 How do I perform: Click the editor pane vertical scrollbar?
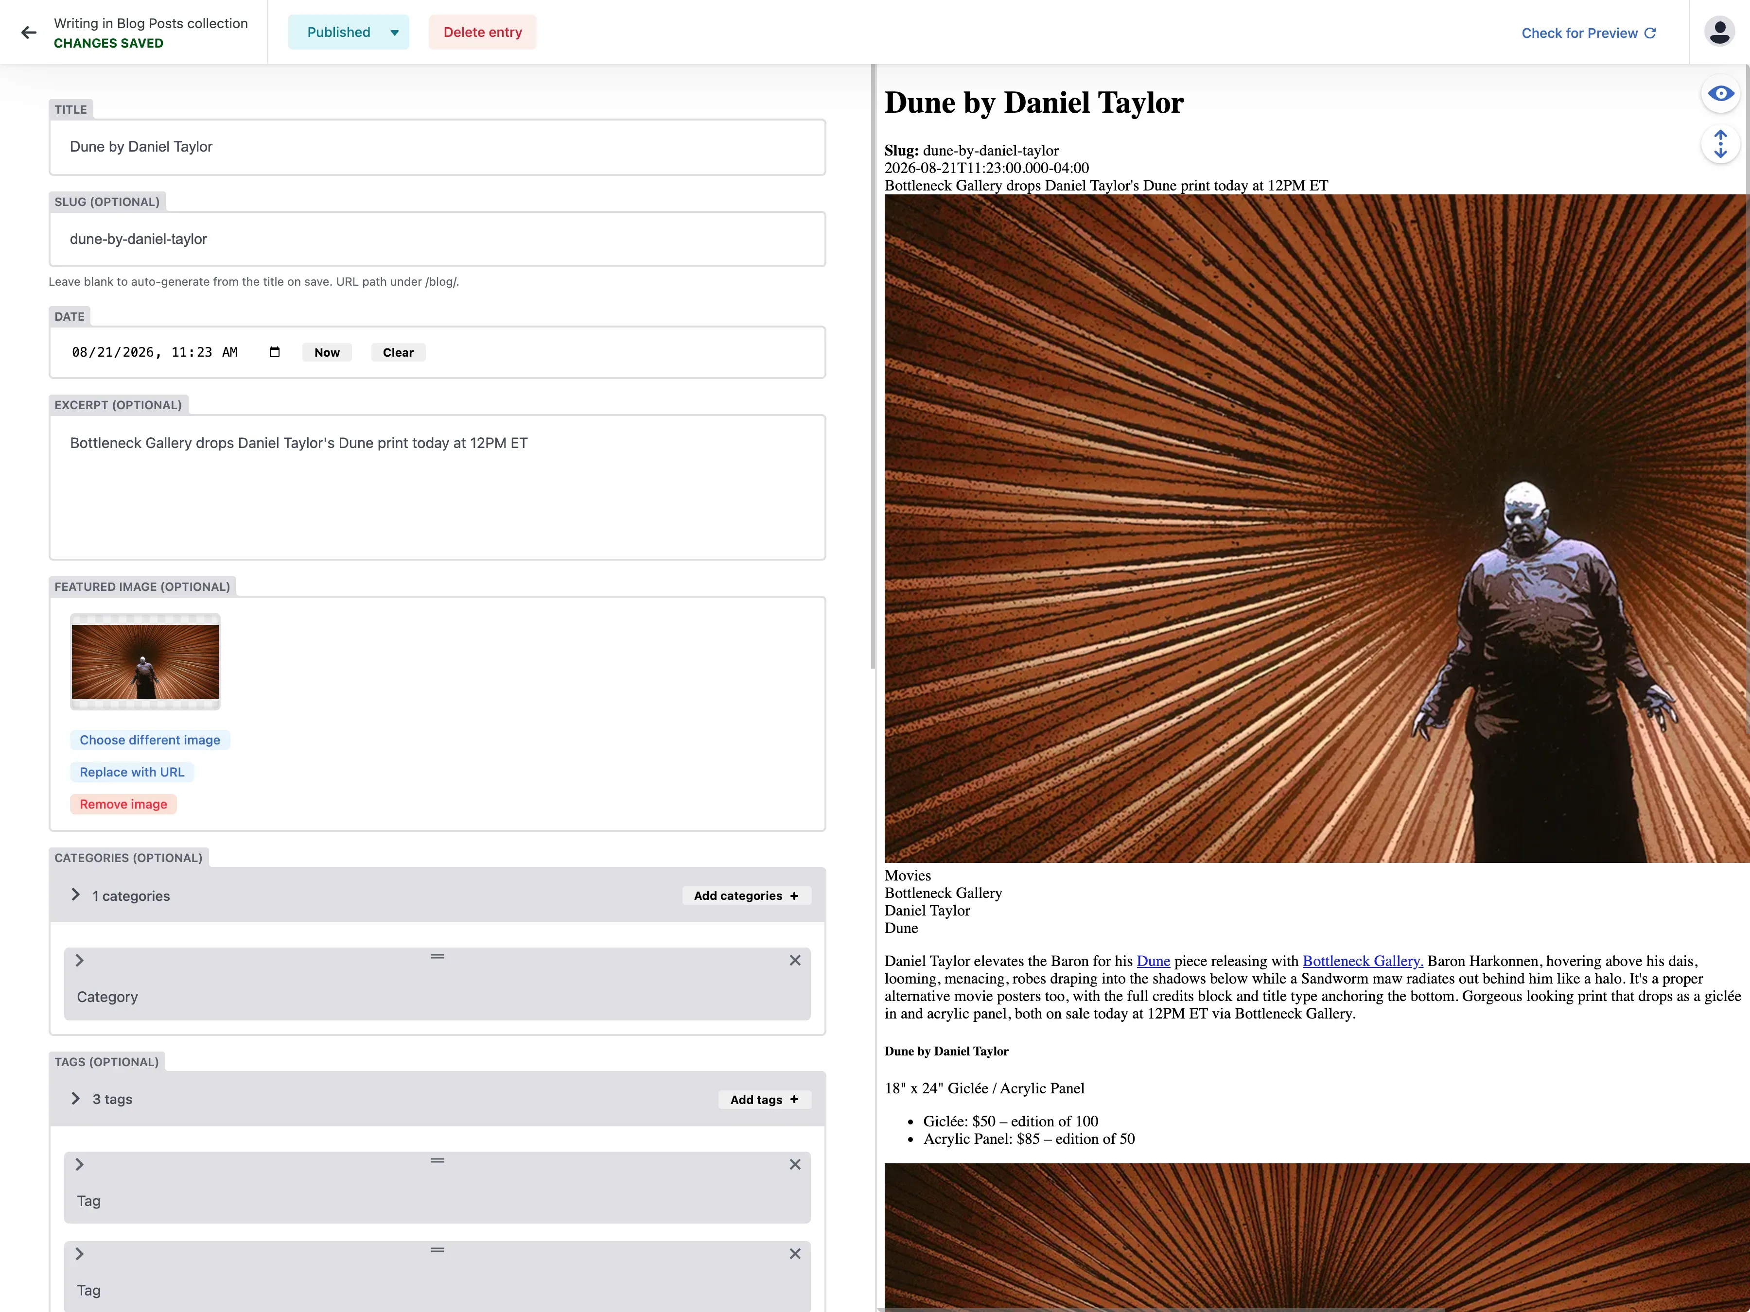pyautogui.click(x=874, y=366)
